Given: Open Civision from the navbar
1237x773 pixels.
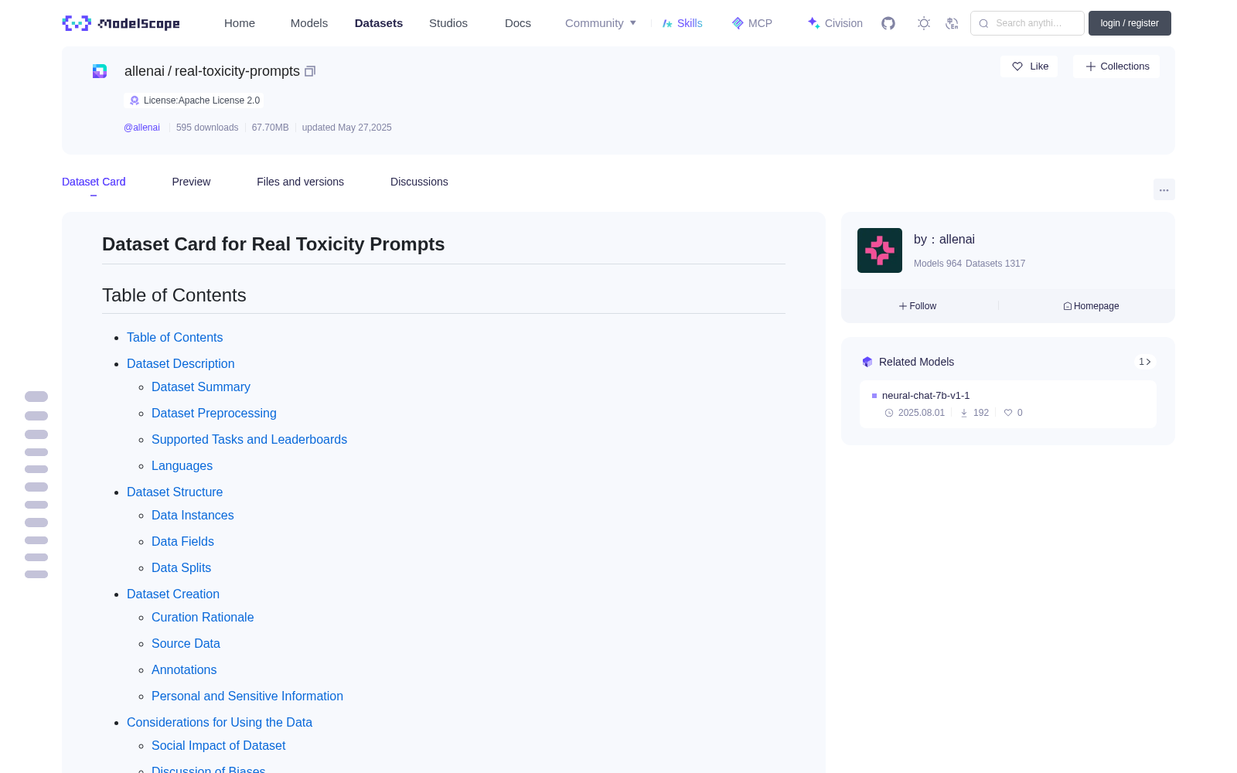Looking at the screenshot, I should (x=835, y=23).
